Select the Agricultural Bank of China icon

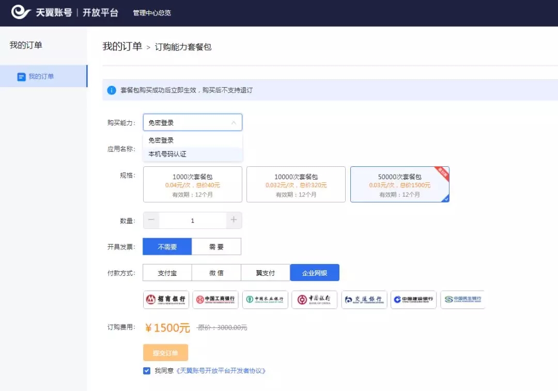pos(265,300)
